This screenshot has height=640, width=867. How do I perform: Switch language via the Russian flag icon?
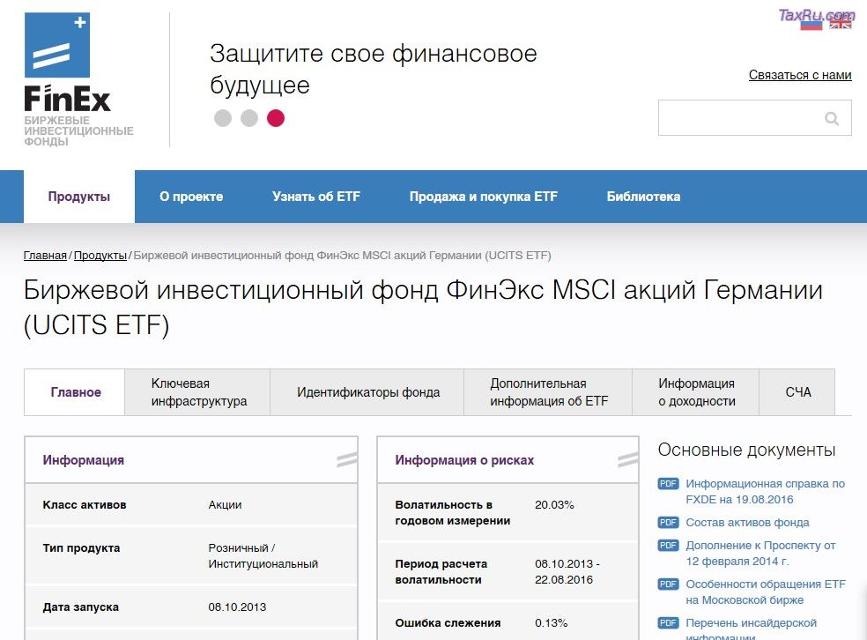coord(810,24)
